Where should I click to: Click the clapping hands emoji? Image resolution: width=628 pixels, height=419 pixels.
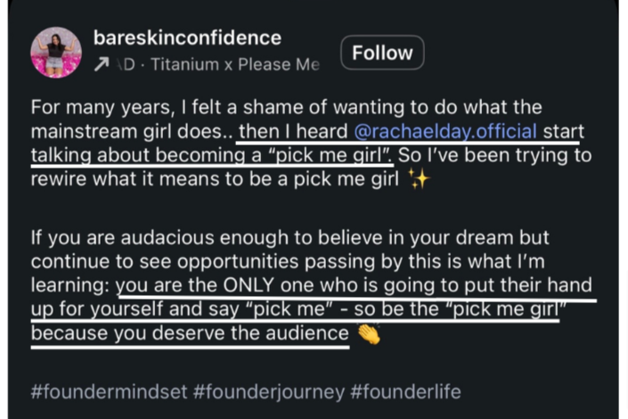tap(369, 333)
